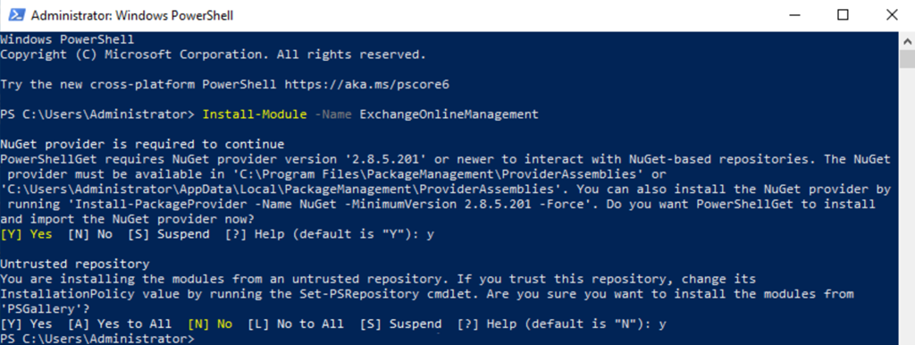915x345 pixels.
Task: Click the 'NuGet provider is required' heading line
Action: (142, 144)
